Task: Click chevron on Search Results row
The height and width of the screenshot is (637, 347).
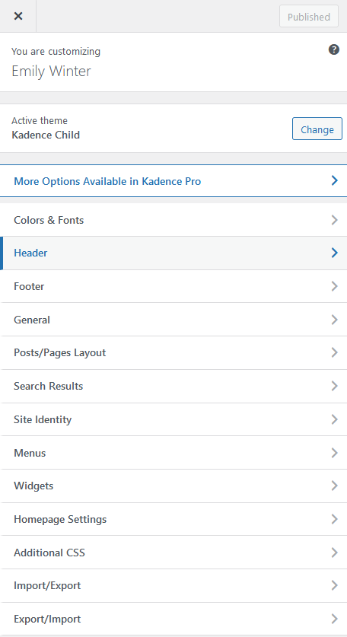Action: pos(334,386)
